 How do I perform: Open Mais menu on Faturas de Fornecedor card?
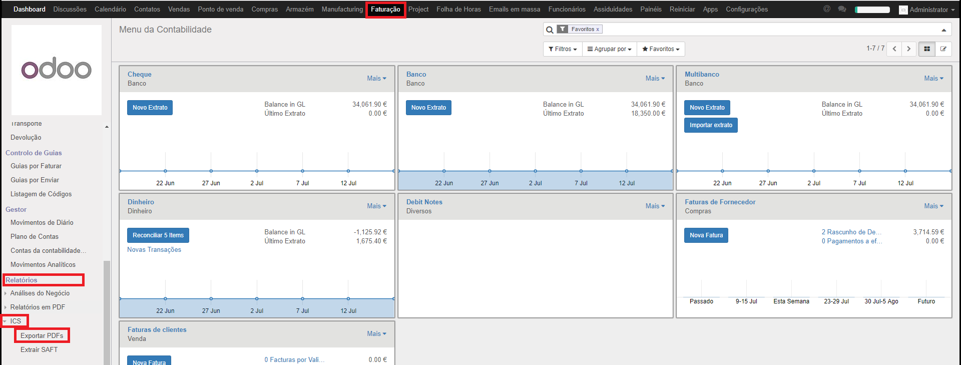(933, 206)
